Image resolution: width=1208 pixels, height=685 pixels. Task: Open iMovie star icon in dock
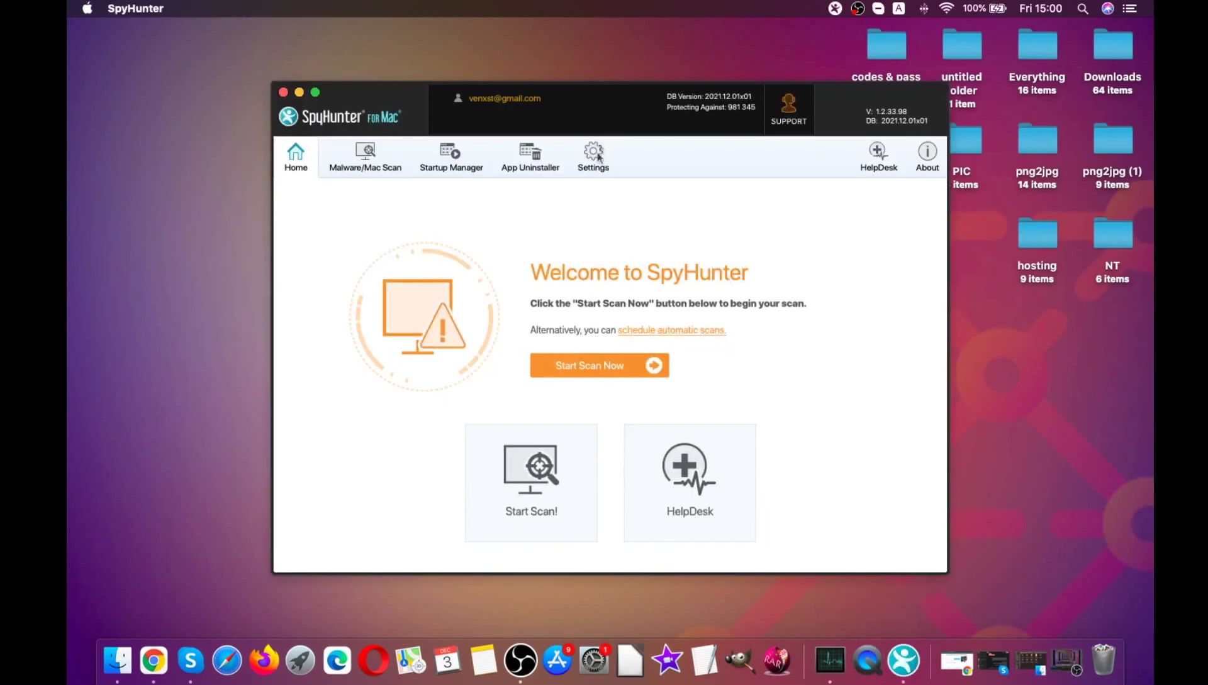[667, 660]
